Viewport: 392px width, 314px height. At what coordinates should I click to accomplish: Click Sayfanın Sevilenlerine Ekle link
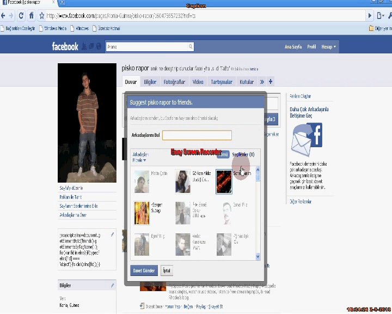pyautogui.click(x=78, y=206)
